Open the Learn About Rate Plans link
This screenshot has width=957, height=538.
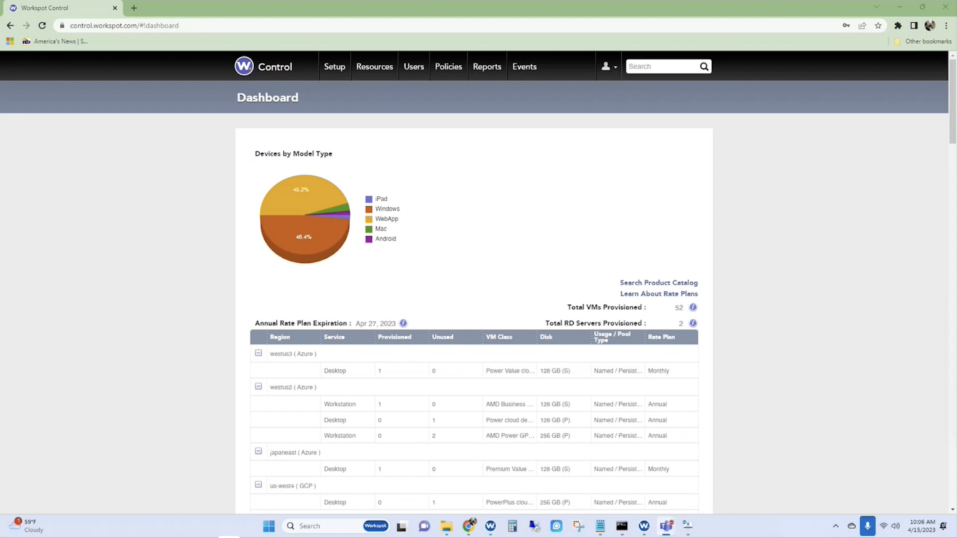click(x=659, y=293)
